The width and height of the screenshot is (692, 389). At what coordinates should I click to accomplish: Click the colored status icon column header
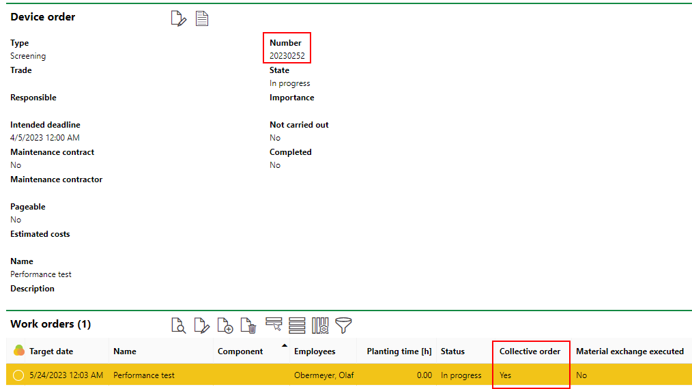[18, 351]
